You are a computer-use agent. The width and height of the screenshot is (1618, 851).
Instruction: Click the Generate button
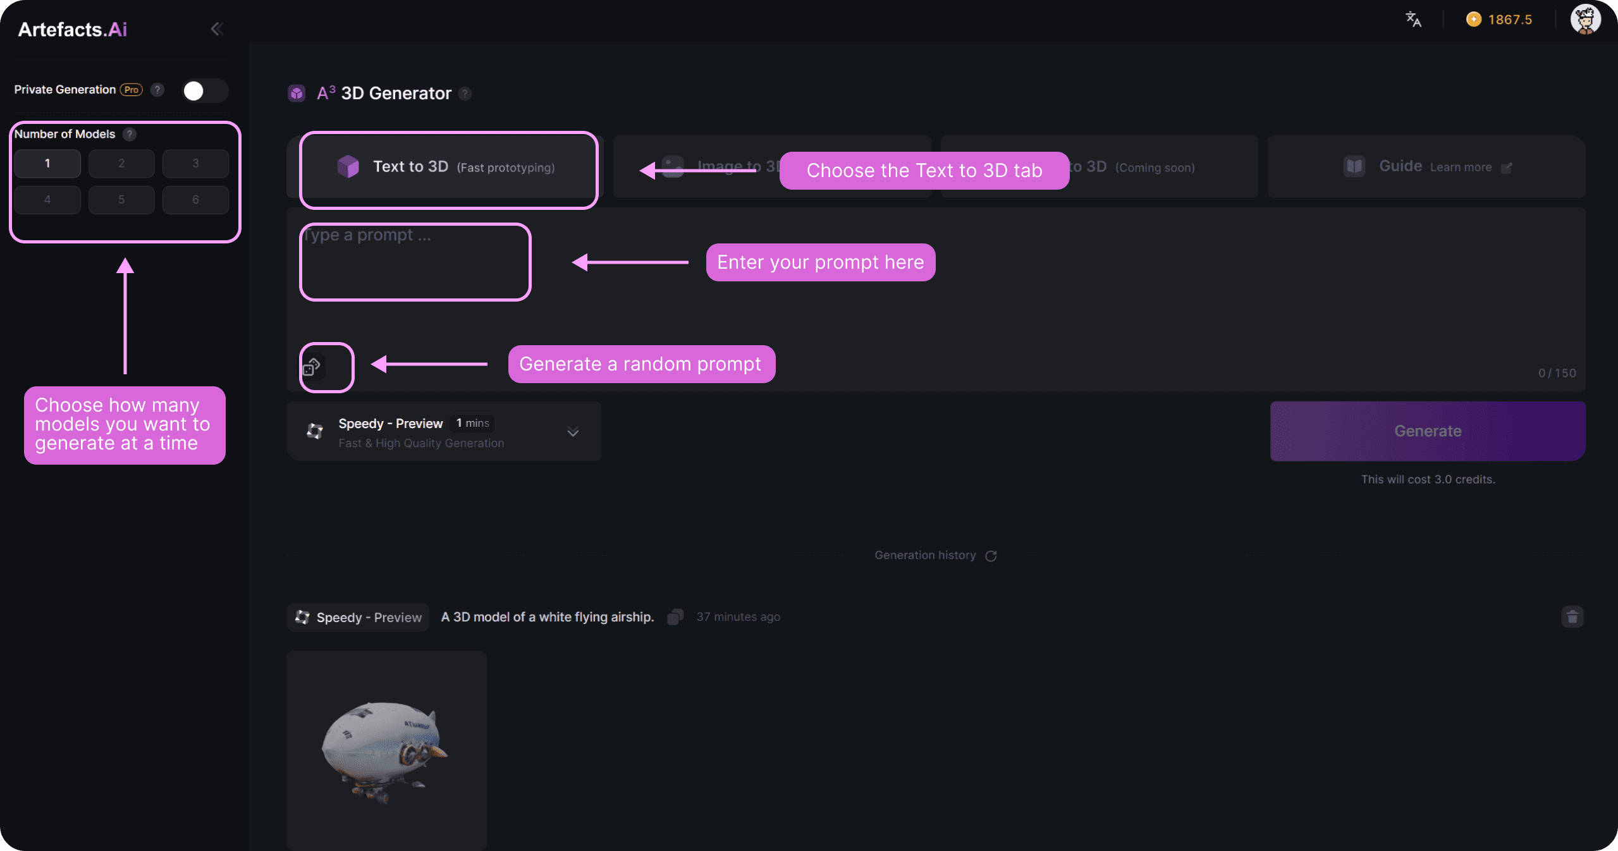1428,431
